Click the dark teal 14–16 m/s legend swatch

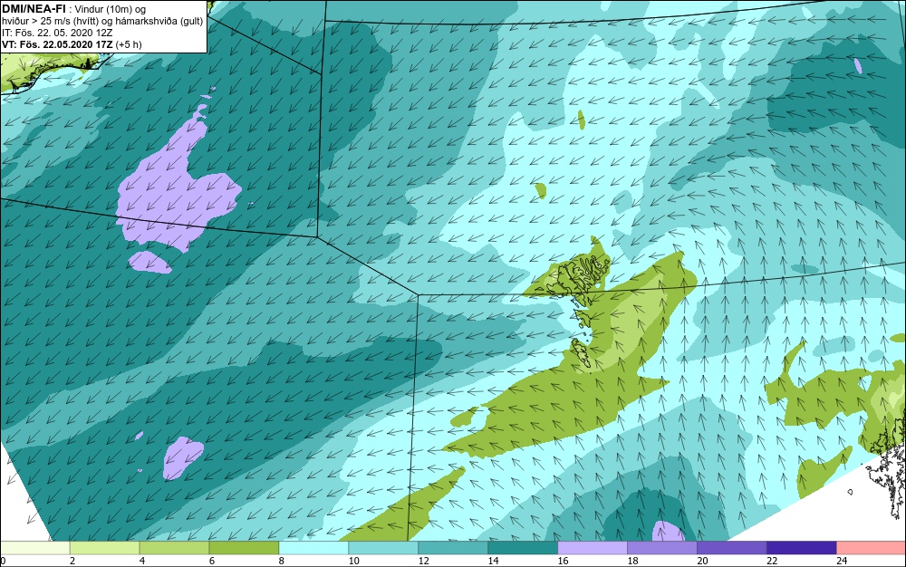point(523,548)
